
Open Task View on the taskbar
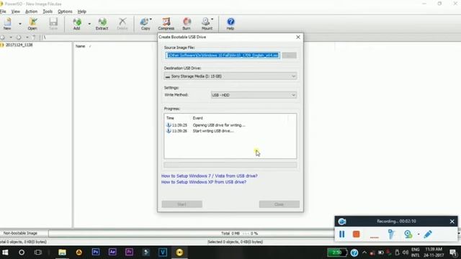(38, 253)
